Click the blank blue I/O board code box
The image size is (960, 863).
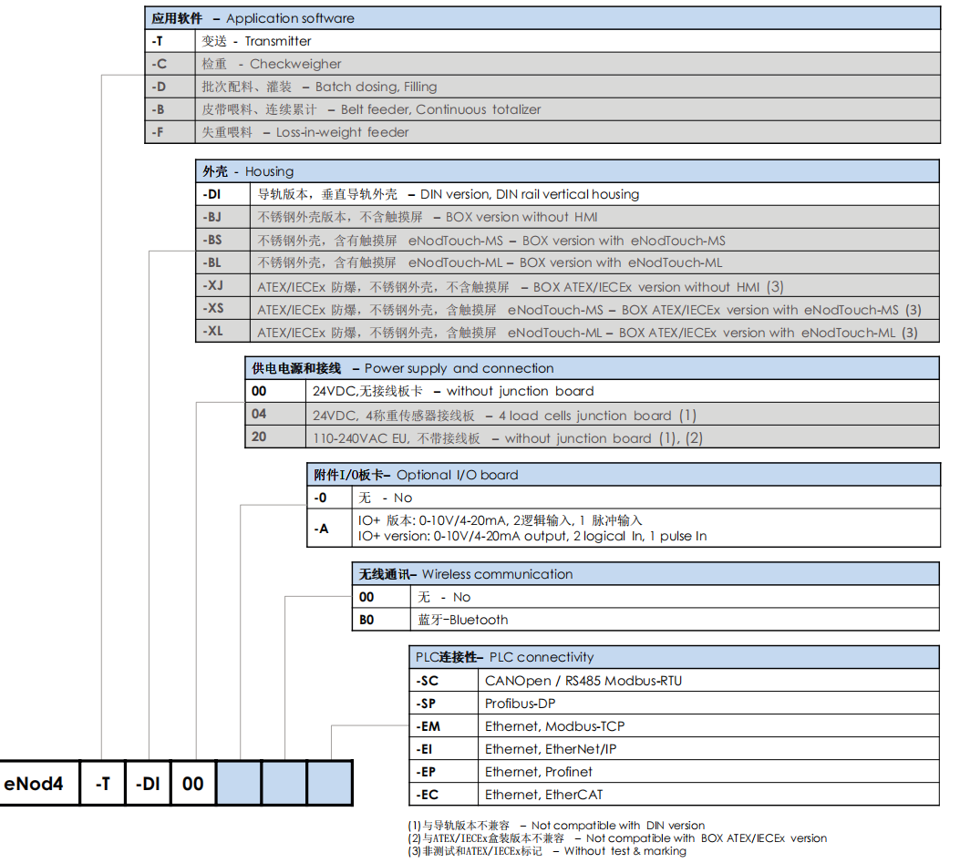pyautogui.click(x=239, y=784)
